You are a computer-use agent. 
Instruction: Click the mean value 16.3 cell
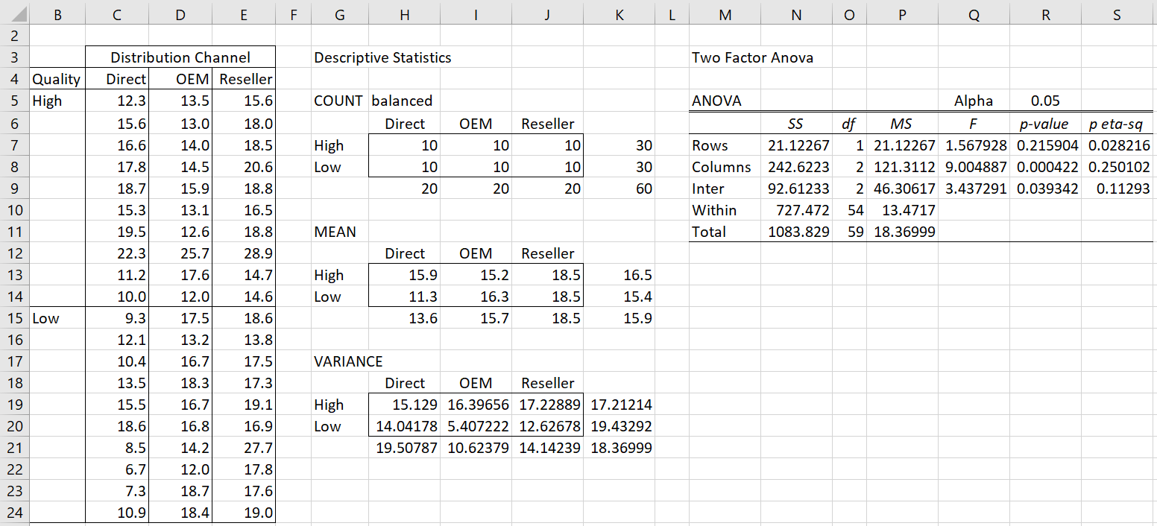click(x=476, y=297)
